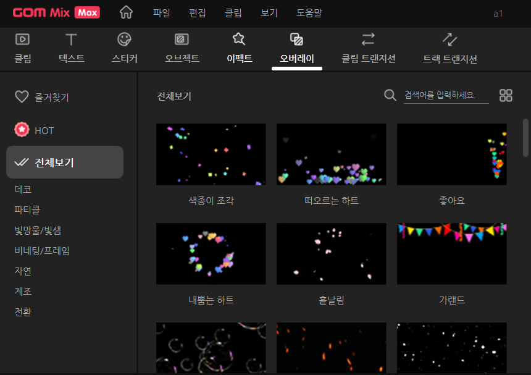Click the 좋아요 caption text

coord(452,201)
